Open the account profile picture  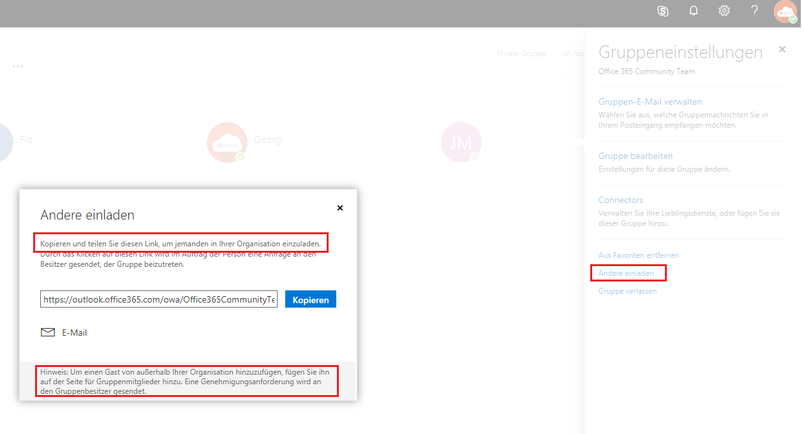coord(786,11)
